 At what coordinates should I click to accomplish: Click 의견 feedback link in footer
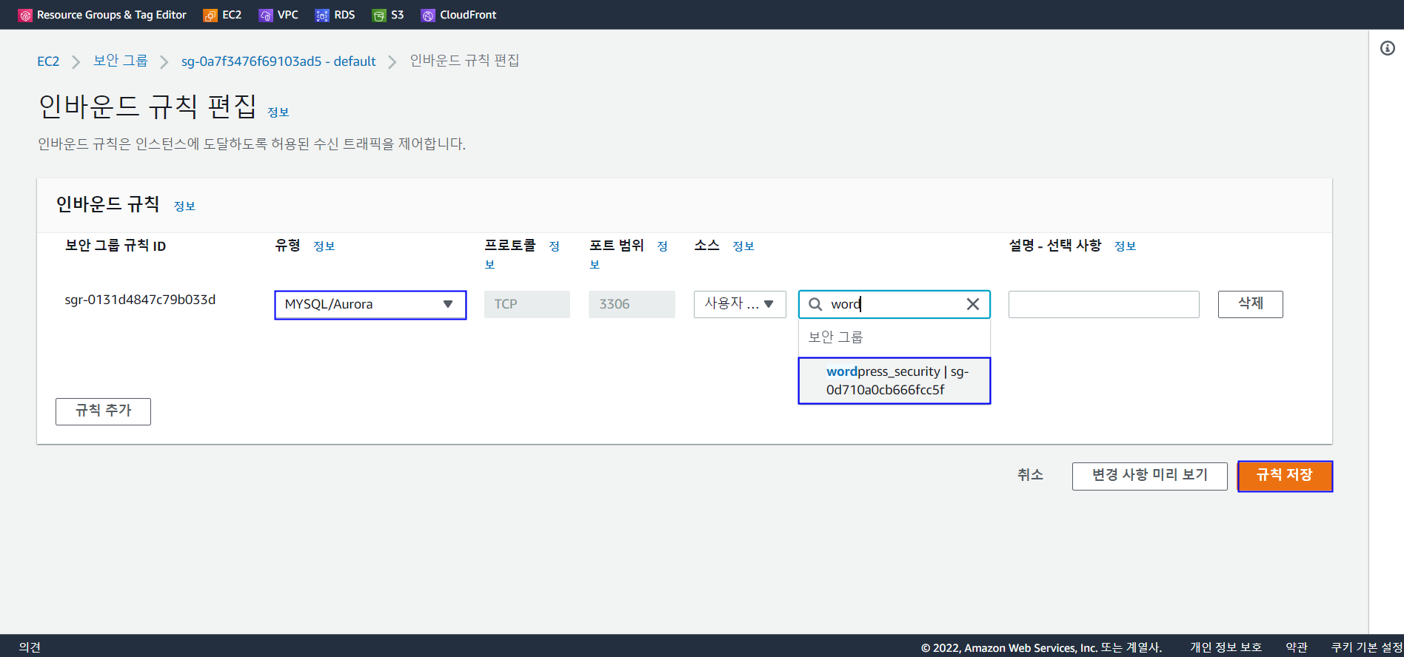point(30,647)
